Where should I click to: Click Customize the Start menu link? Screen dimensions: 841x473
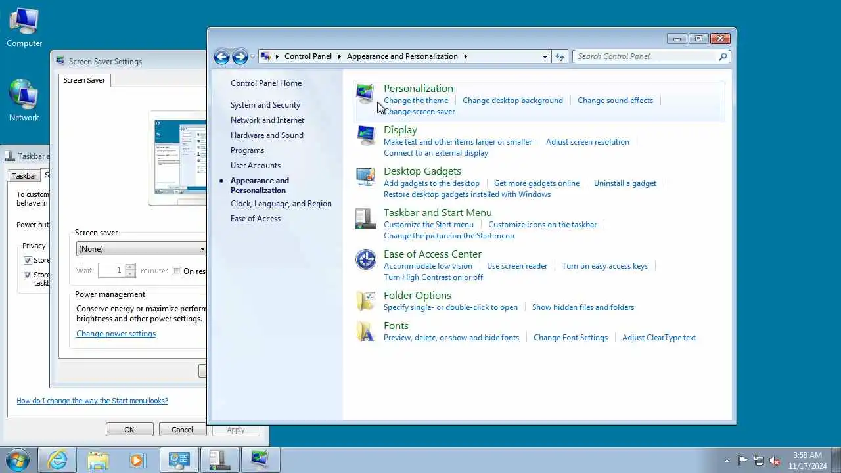[428, 225]
